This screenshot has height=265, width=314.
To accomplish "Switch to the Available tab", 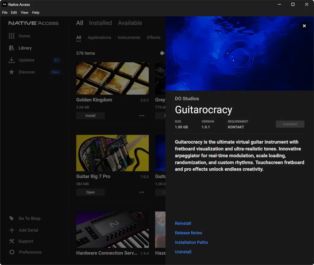I will pyautogui.click(x=130, y=23).
